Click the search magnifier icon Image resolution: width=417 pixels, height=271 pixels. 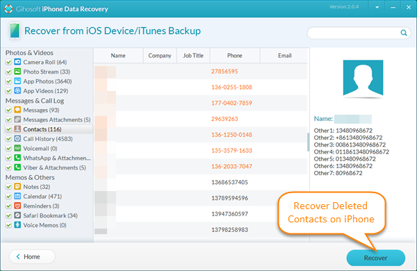click(404, 33)
